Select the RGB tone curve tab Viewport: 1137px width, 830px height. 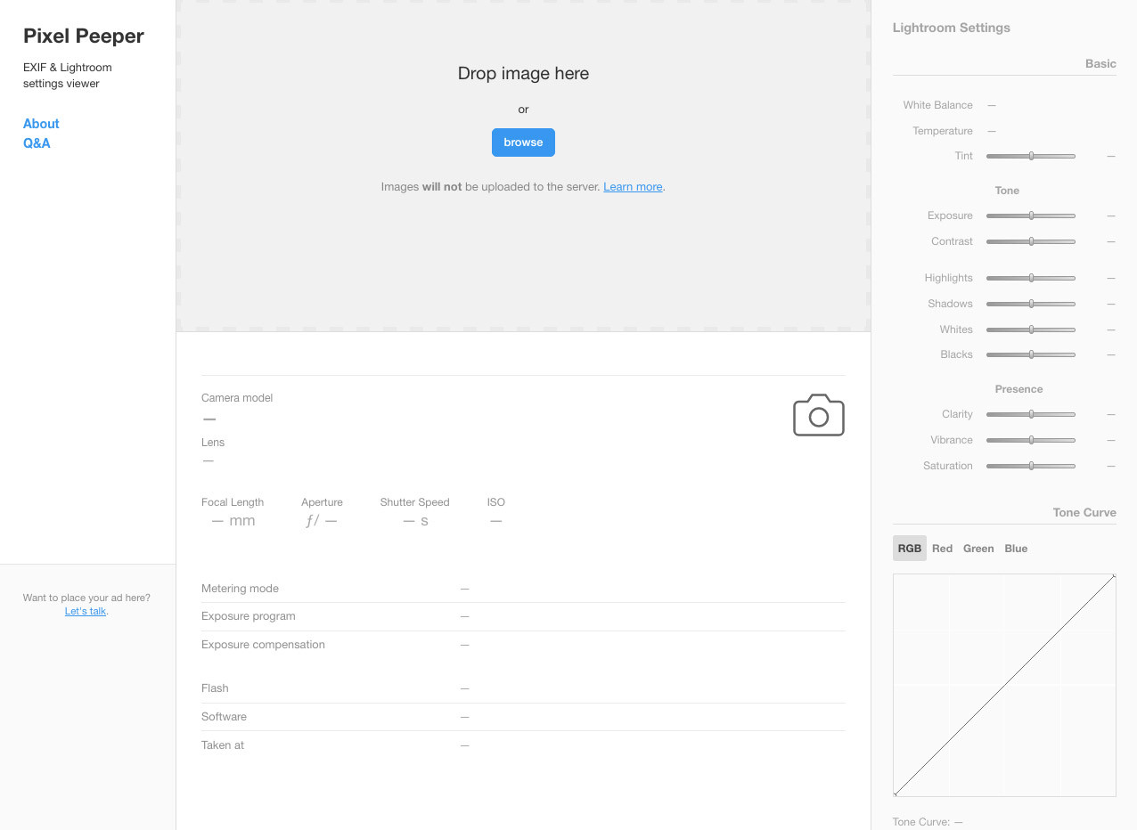(x=910, y=549)
